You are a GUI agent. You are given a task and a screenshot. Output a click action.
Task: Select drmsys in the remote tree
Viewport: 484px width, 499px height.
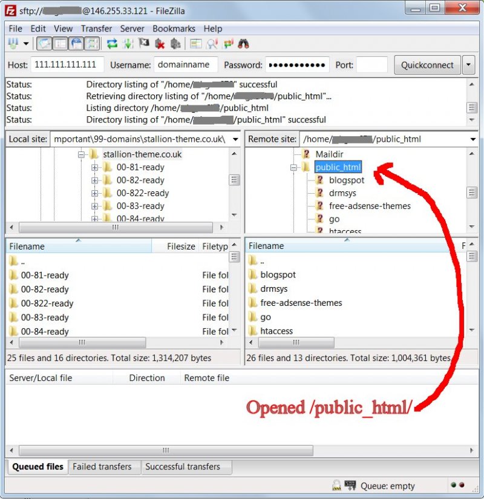point(342,193)
